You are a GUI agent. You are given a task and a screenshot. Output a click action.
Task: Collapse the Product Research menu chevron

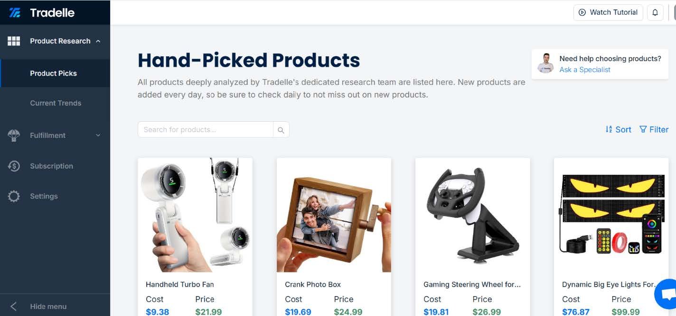(x=98, y=41)
